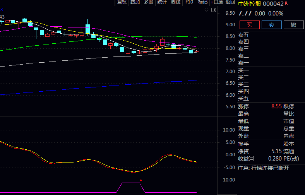Select the 卖一 ask price row
305x195 pixels.
(244, 63)
